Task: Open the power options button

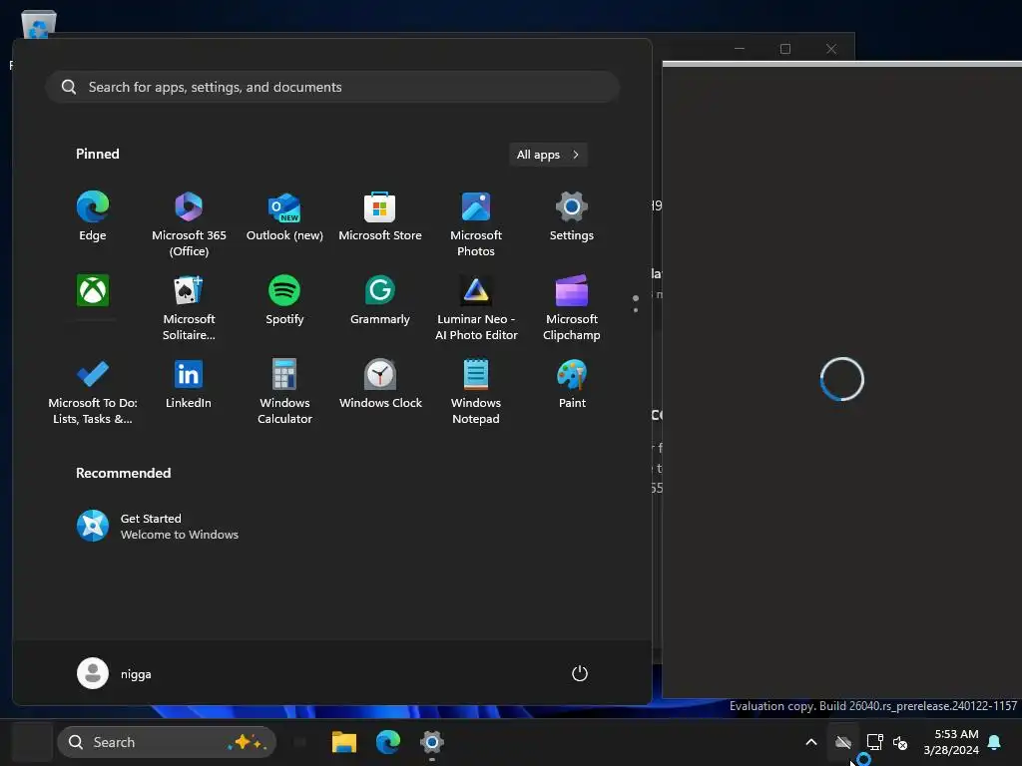Action: (x=580, y=673)
